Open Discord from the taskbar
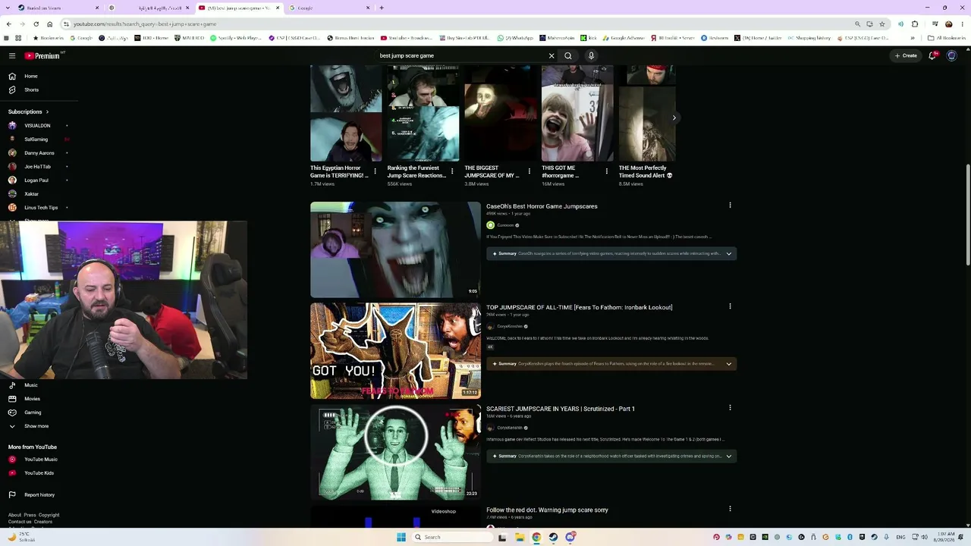This screenshot has height=546, width=971. click(570, 537)
